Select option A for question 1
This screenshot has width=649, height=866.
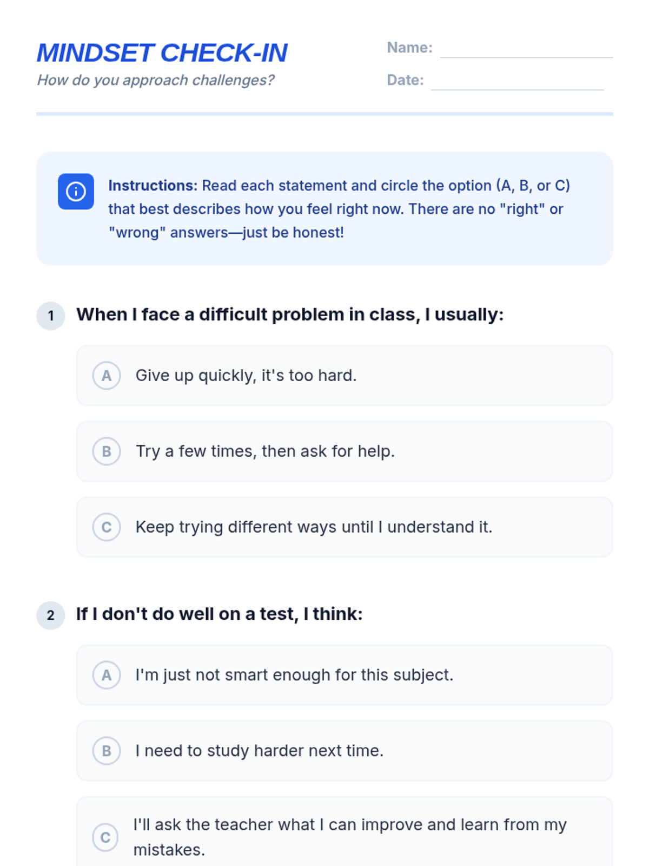(x=107, y=376)
